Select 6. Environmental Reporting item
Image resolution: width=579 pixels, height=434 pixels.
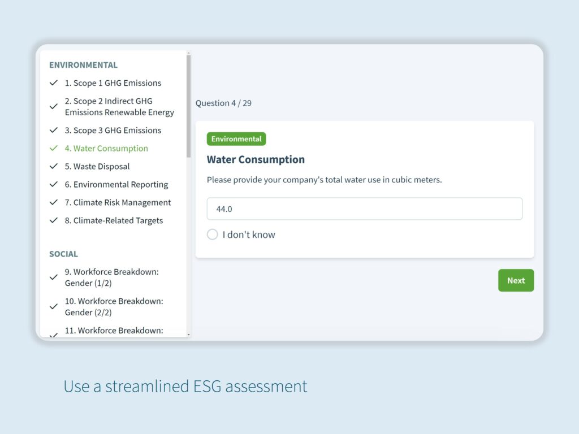tap(116, 185)
